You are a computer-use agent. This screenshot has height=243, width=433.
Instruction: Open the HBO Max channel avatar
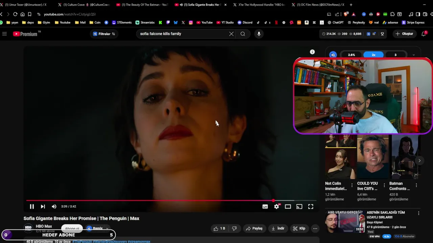pos(28,228)
